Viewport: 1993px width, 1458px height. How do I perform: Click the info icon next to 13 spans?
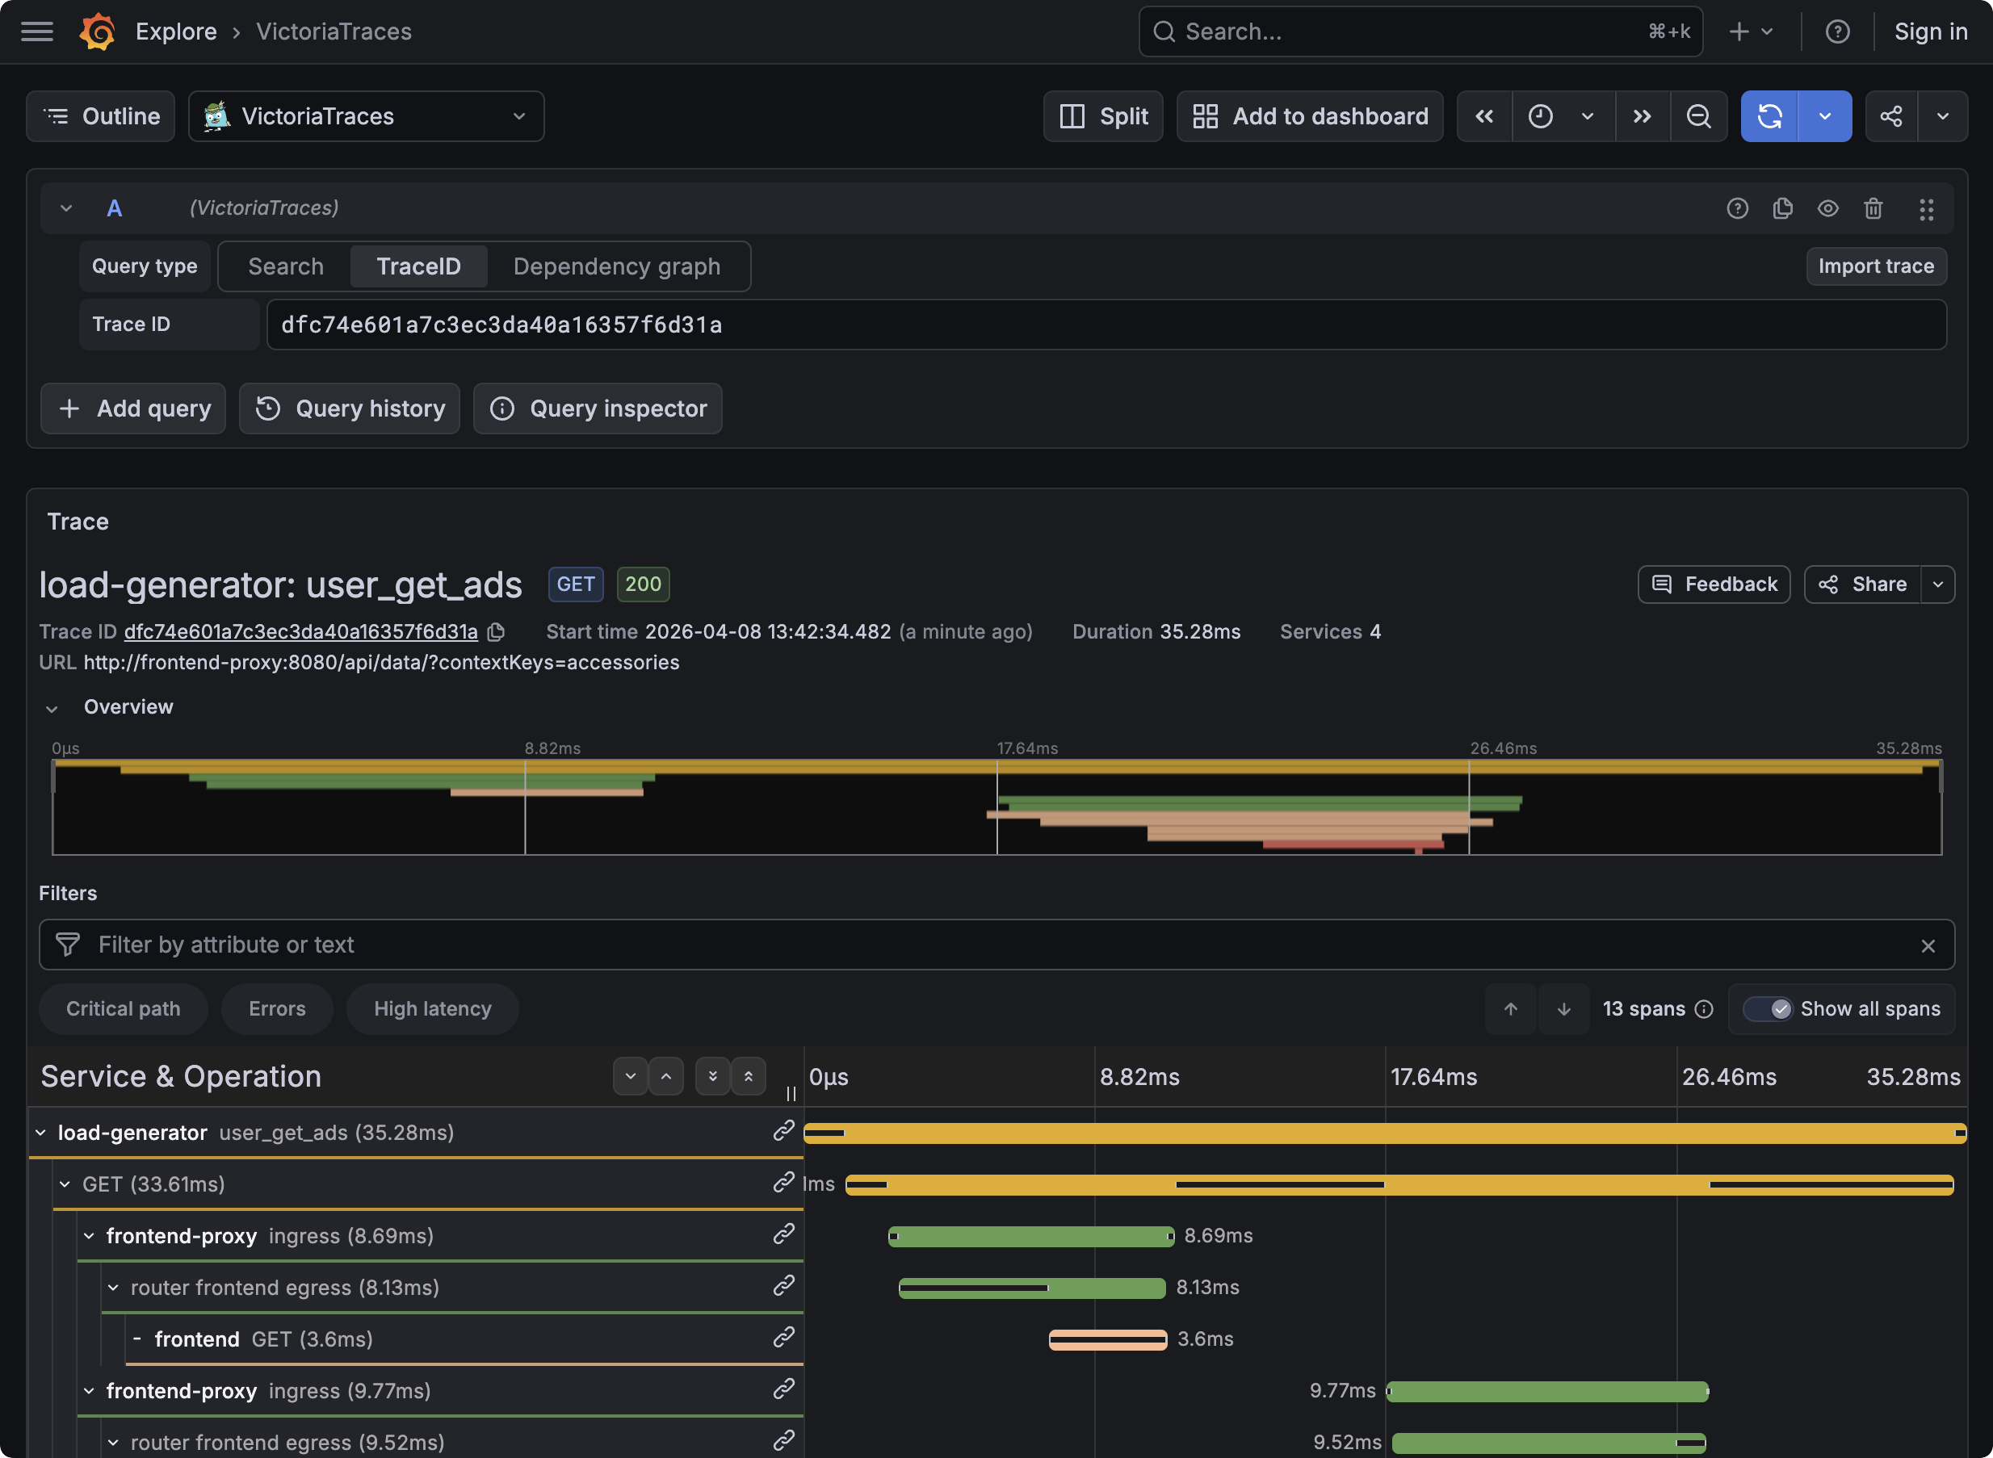tap(1703, 1009)
